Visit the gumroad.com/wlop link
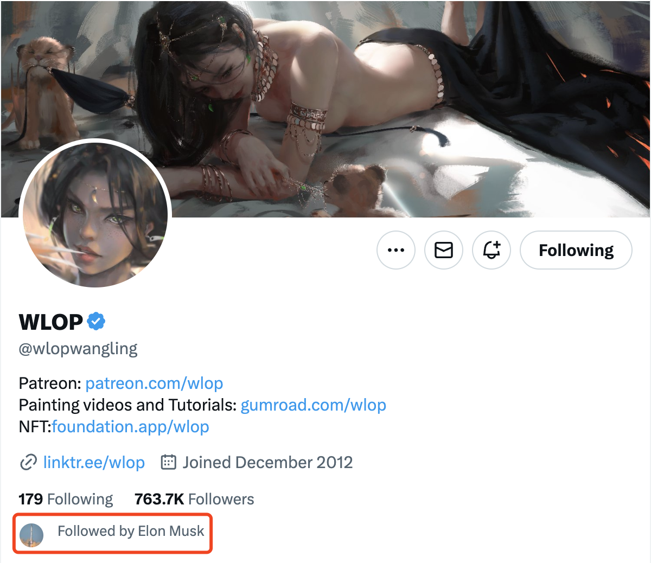The image size is (651, 563). coord(313,405)
